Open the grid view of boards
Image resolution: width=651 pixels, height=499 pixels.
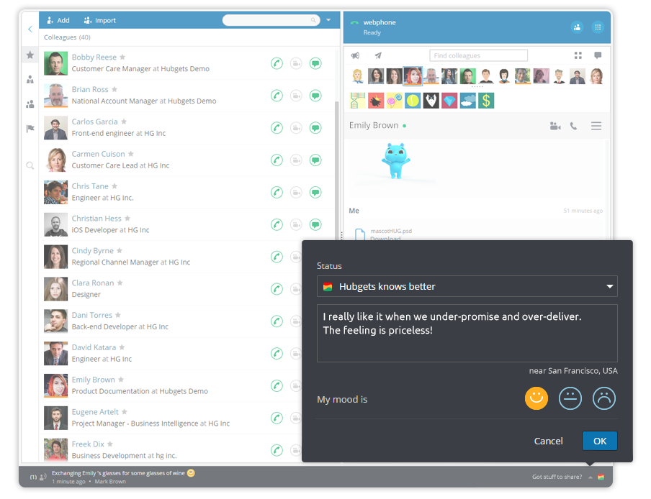click(578, 55)
